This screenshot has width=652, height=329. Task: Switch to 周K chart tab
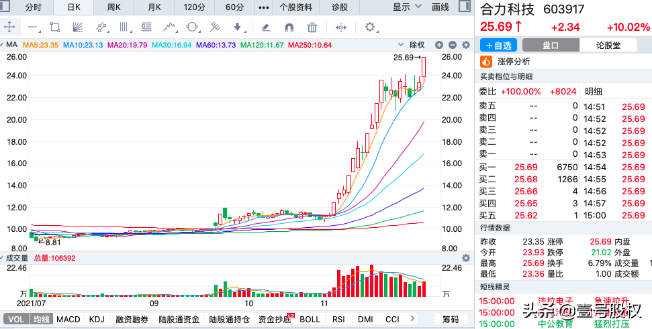tap(113, 7)
